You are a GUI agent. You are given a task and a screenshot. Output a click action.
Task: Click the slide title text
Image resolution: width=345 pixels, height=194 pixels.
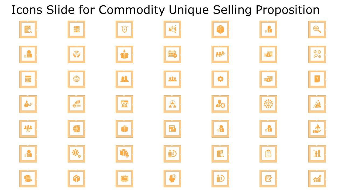click(165, 10)
